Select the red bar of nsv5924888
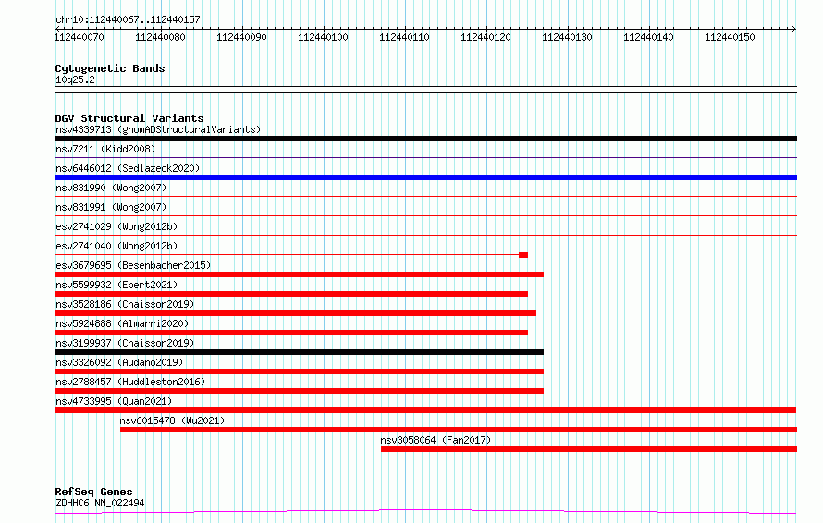823x523 pixels. click(291, 333)
